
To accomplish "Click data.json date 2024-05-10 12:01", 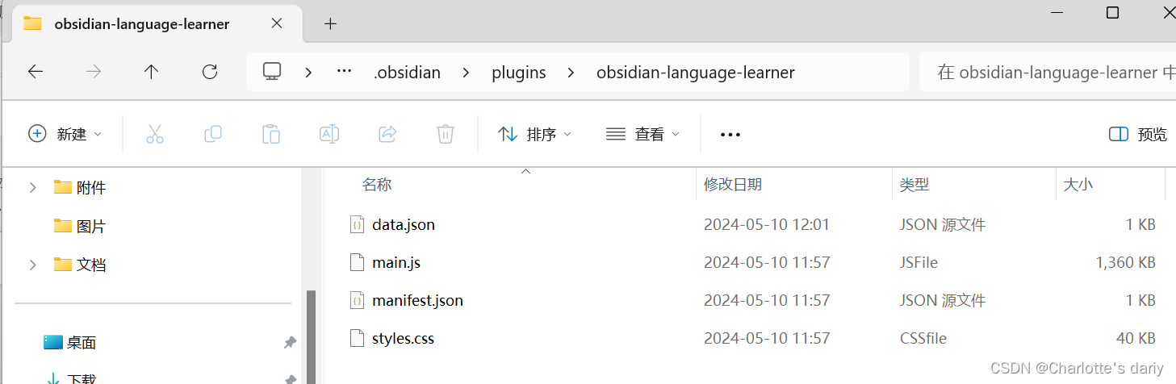I will pyautogui.click(x=767, y=224).
